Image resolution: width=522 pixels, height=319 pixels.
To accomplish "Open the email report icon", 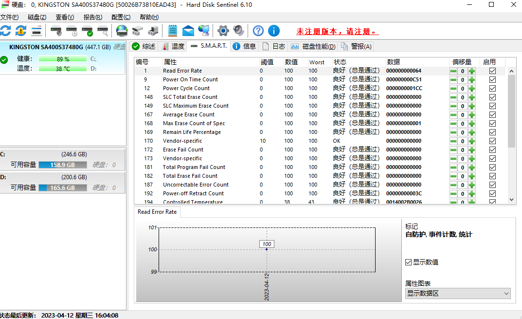I will [x=188, y=30].
